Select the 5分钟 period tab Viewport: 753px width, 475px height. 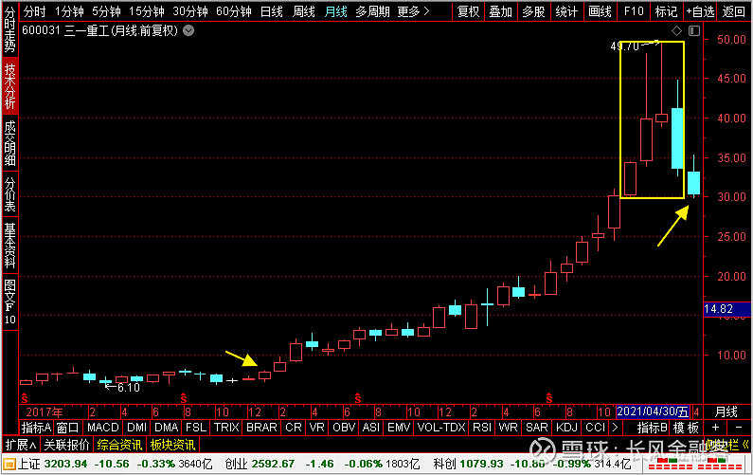(107, 11)
